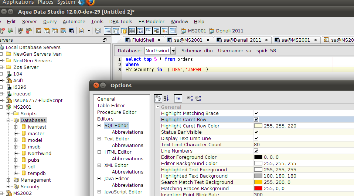
Task: Open the ER Modeler menu
Action: click(151, 22)
